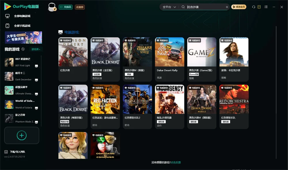The image size is (288, 170).
Task: Click the 优惠券 coupon button
Action: 80,7
